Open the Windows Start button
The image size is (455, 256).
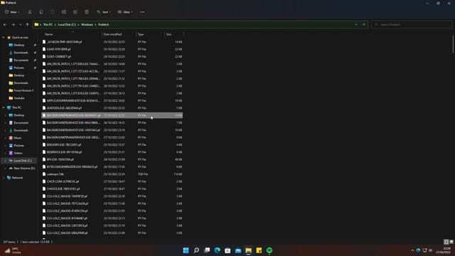186,250
